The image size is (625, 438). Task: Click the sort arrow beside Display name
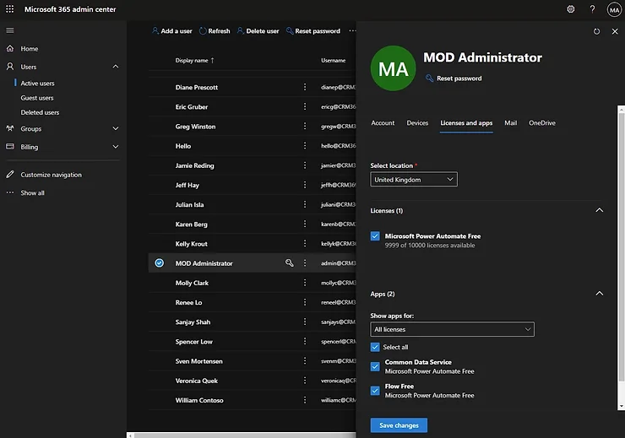(x=213, y=60)
